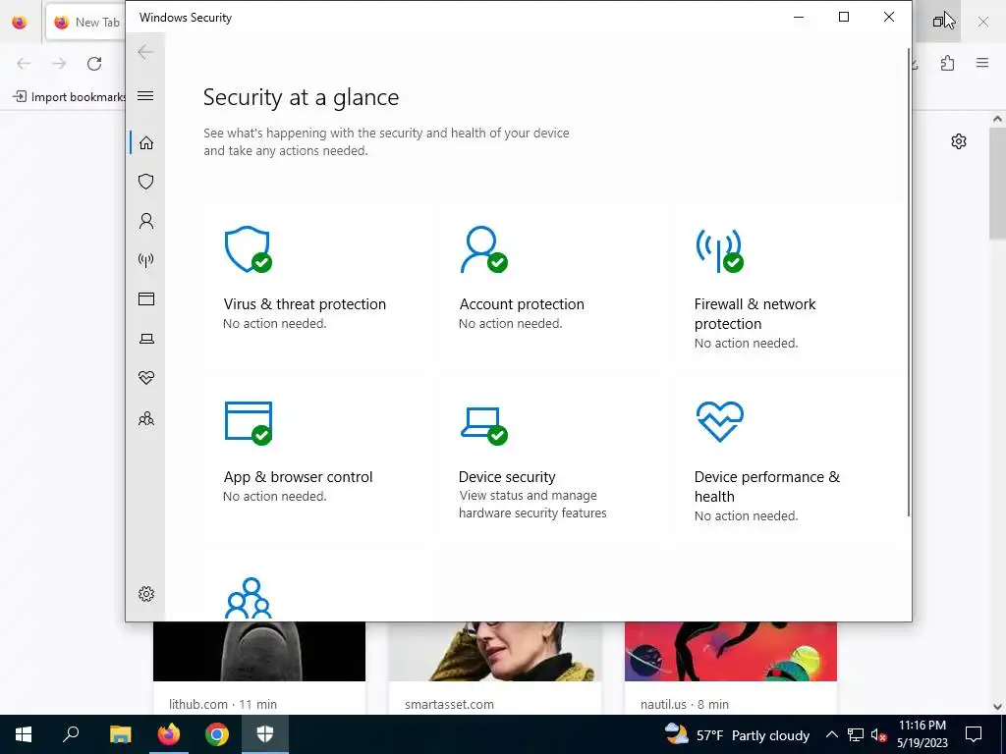Click Windows Security taskbar shield icon
This screenshot has height=754, width=1006.
(265, 734)
